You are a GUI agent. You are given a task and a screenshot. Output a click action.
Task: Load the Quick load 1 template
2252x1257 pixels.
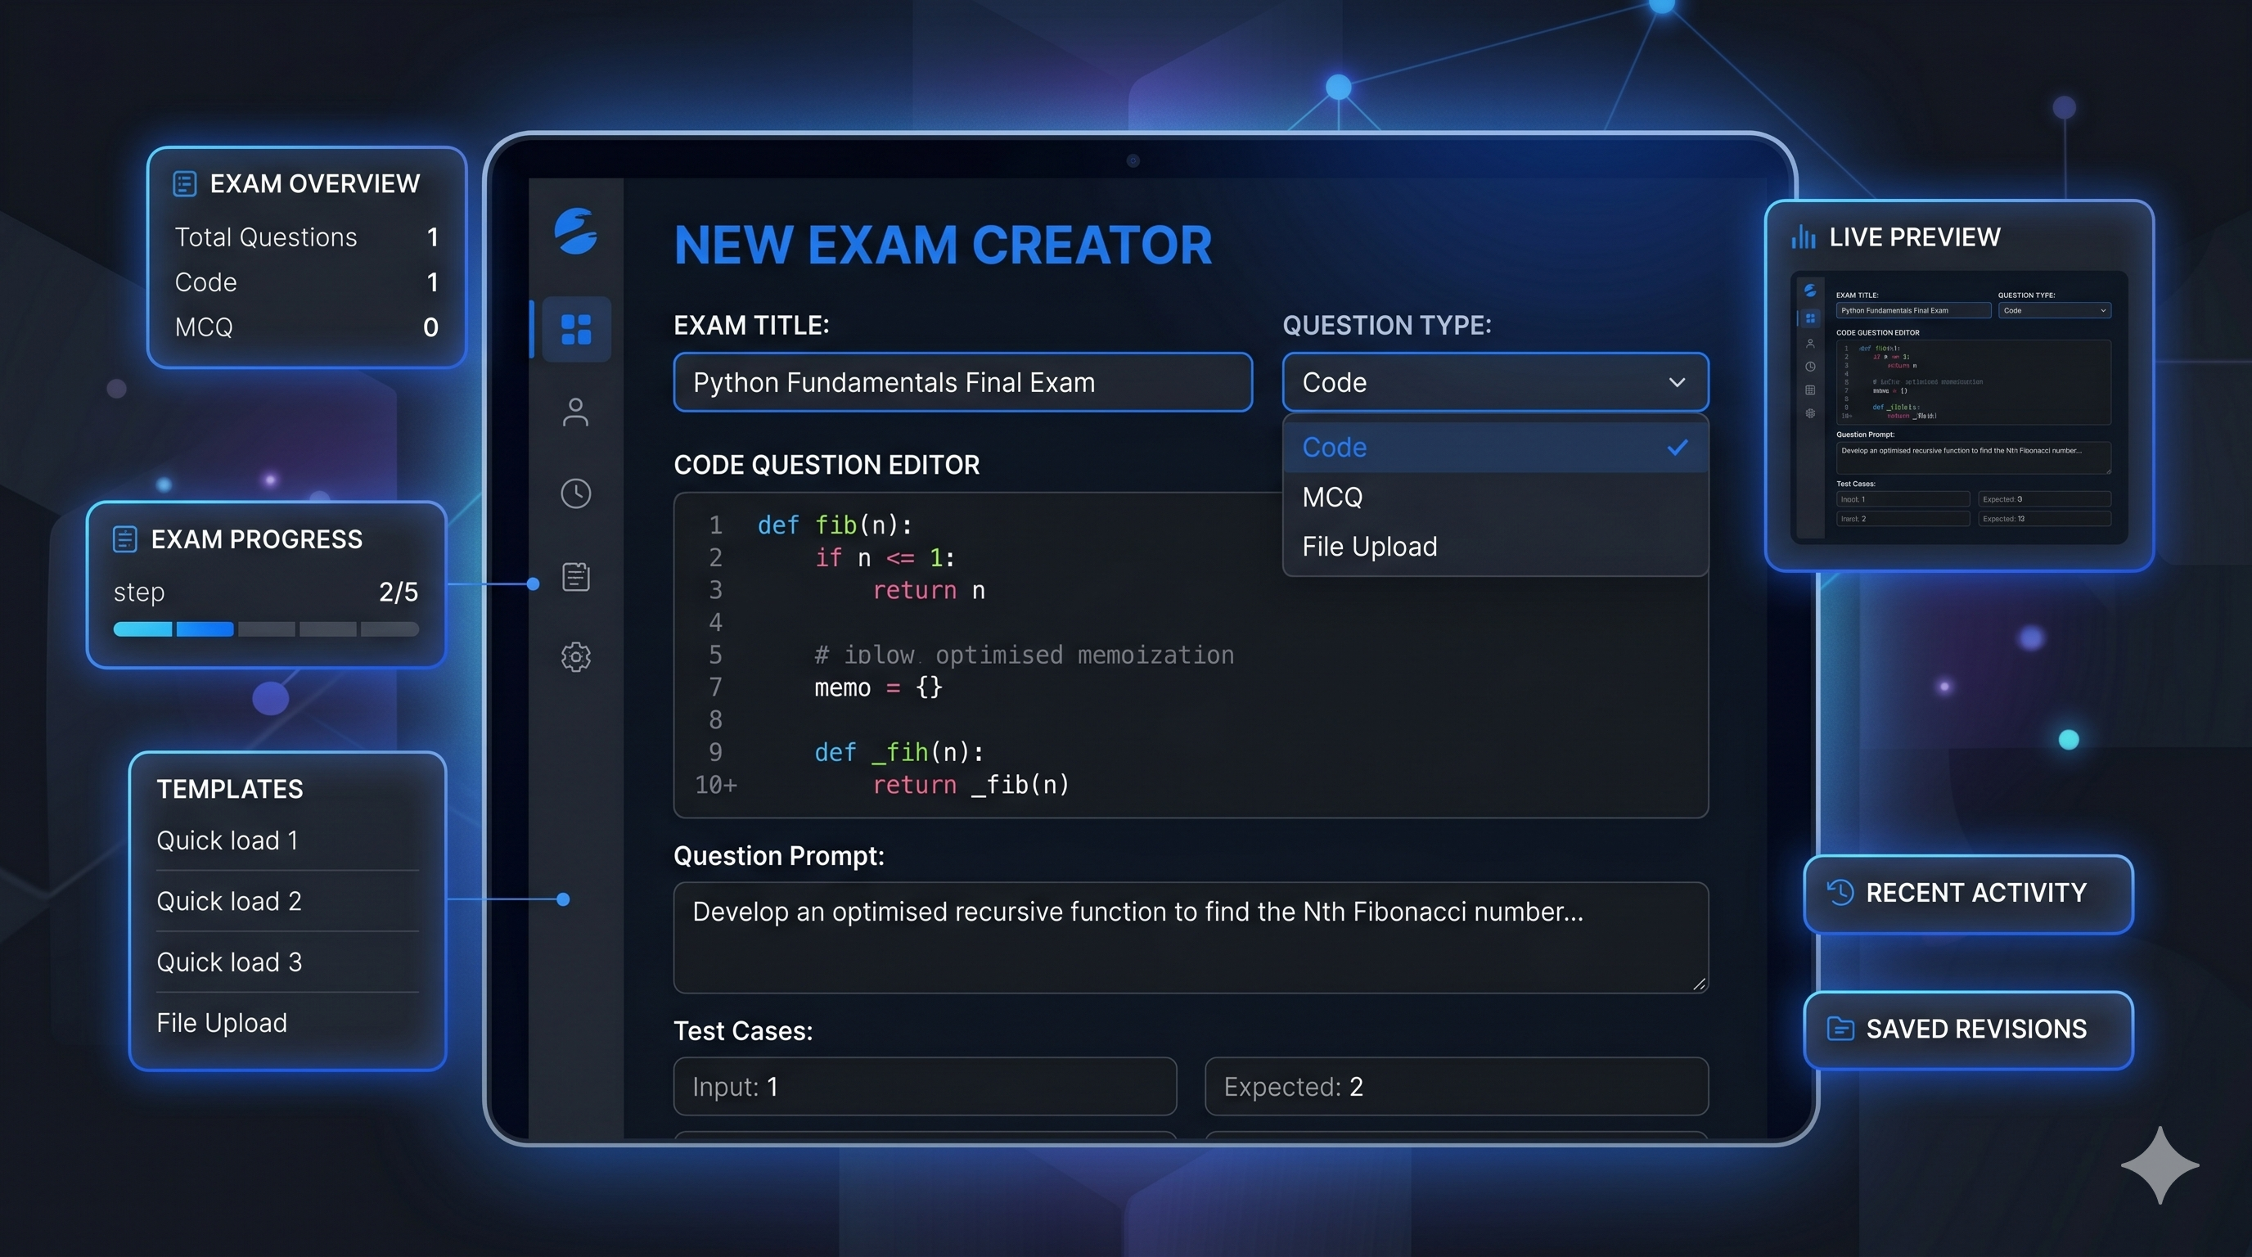(227, 840)
